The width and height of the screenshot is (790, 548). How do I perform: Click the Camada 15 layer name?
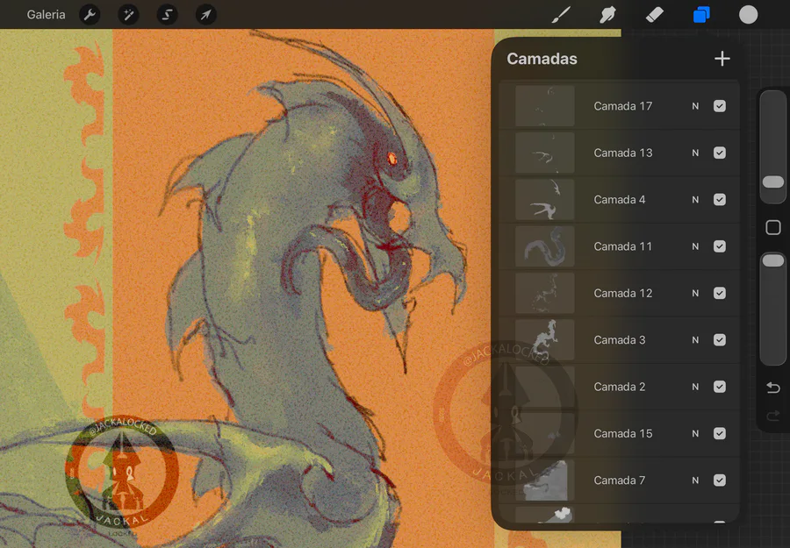[622, 434]
